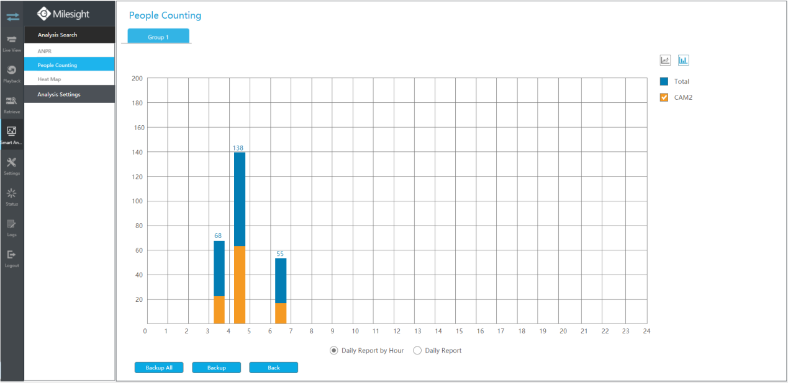The width and height of the screenshot is (788, 383).
Task: Open the Heat Map menu item
Action: [x=70, y=79]
